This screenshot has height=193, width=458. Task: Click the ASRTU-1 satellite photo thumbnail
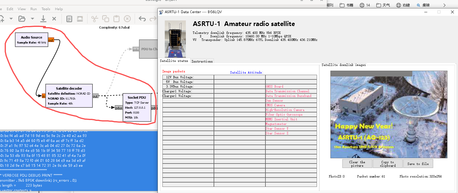click(175, 39)
